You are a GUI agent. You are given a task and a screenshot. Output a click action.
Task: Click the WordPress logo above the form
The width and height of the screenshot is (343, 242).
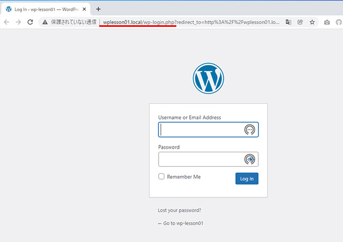click(208, 78)
